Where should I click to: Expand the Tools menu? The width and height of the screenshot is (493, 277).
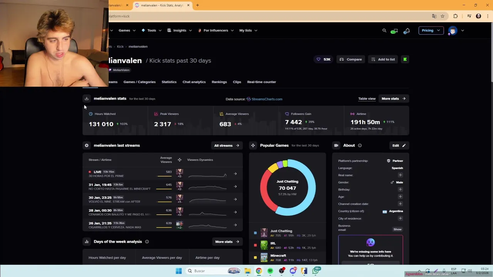[151, 30]
